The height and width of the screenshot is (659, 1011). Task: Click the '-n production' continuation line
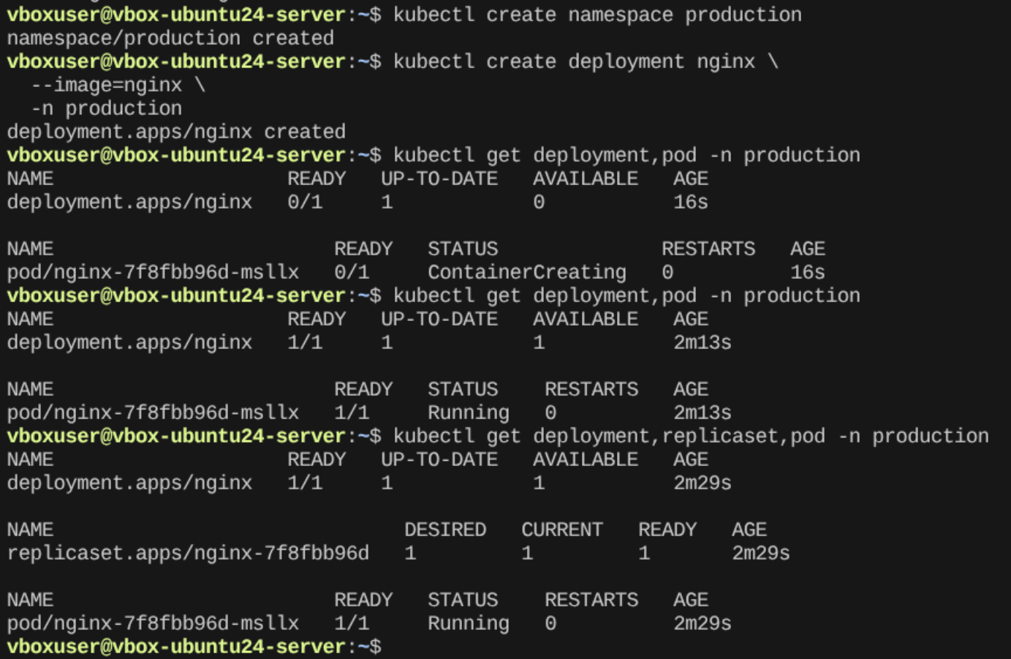click(106, 108)
